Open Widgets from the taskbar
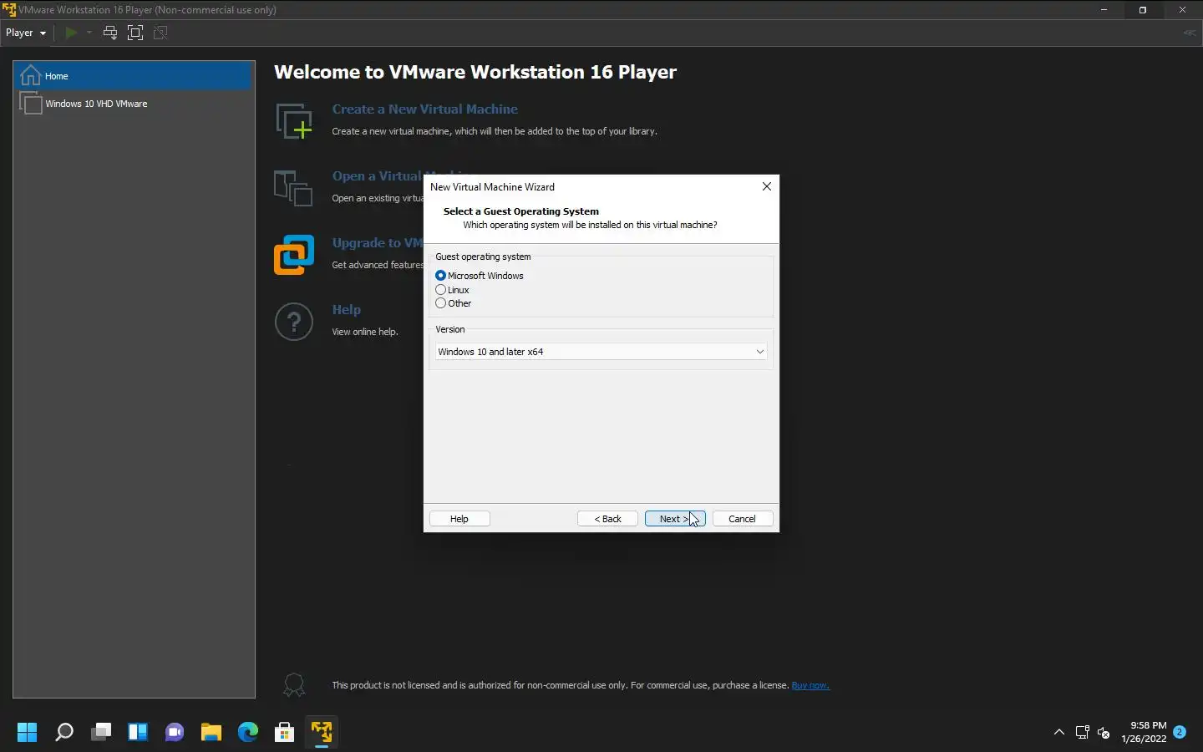1203x752 pixels. 138,733
